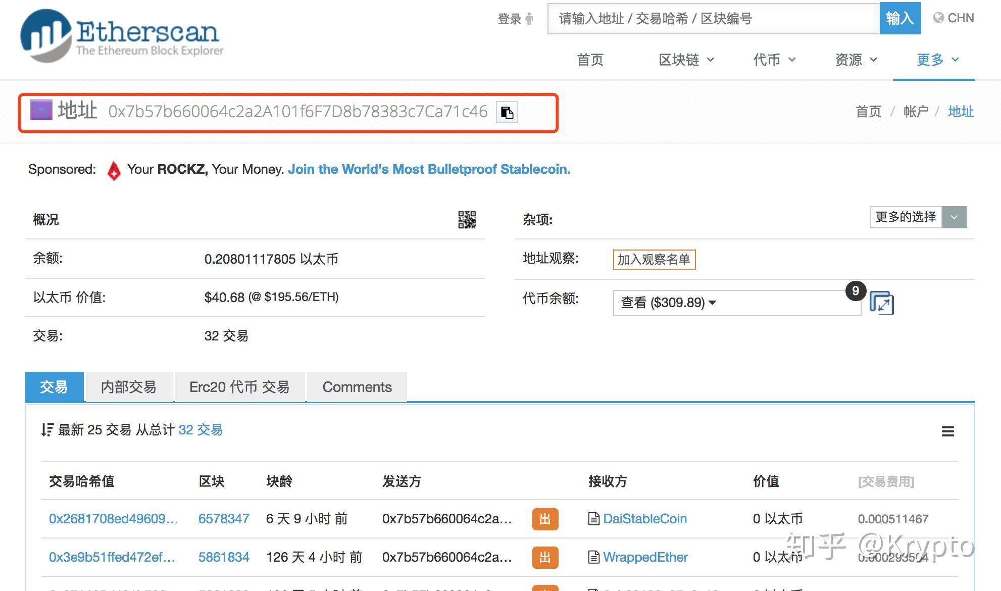Expand the 更多的选择 dropdown arrow

click(x=954, y=217)
